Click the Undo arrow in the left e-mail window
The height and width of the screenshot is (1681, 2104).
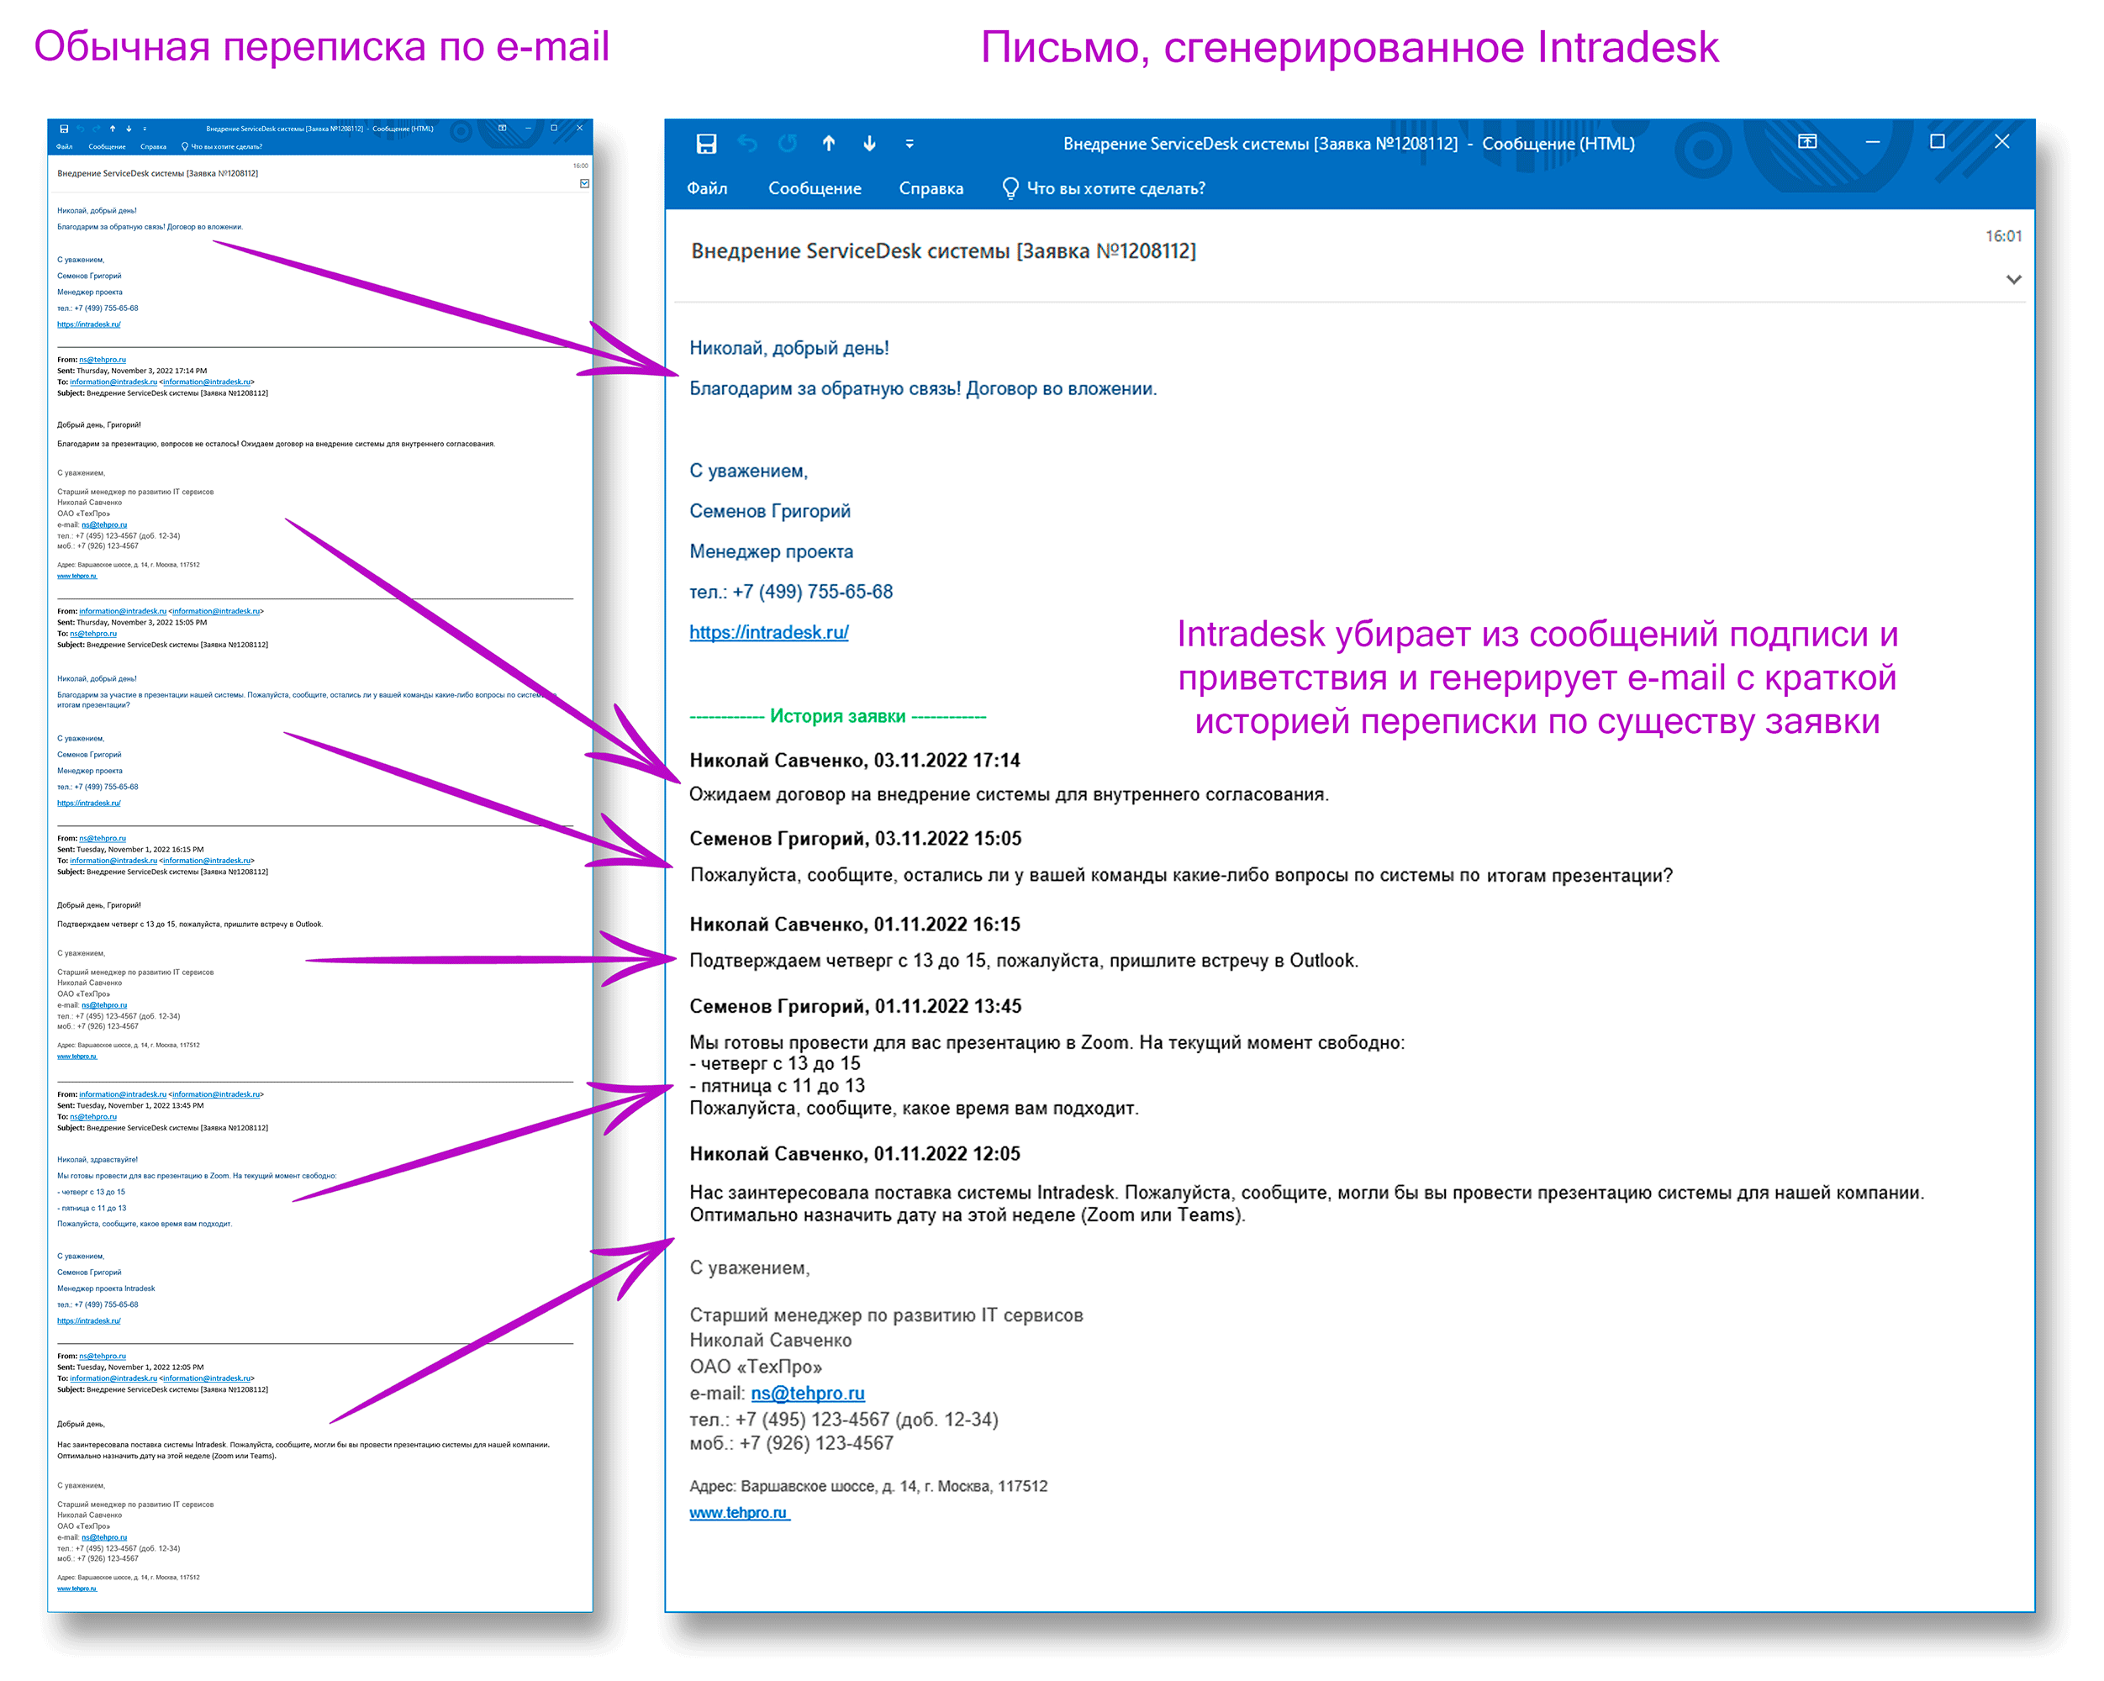(x=80, y=128)
